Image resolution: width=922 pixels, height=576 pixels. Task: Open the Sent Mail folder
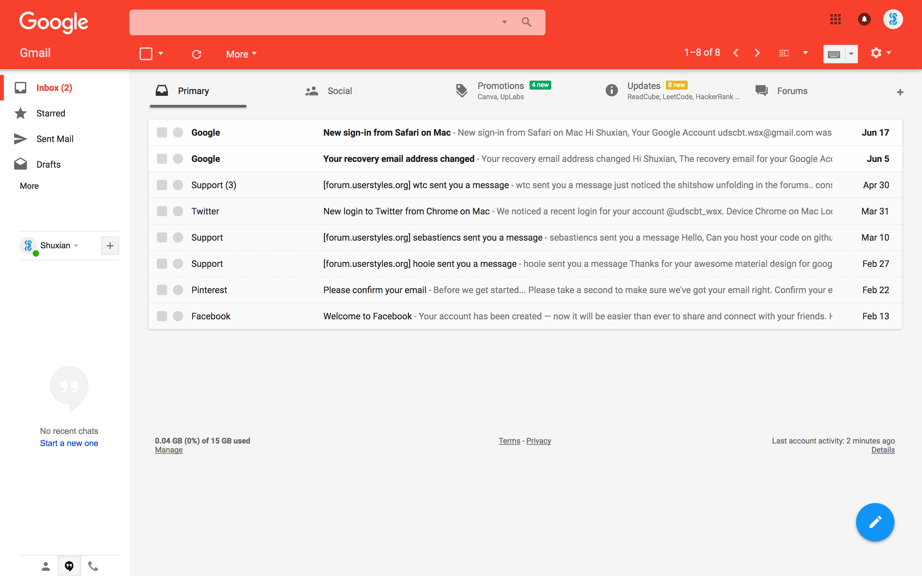(55, 139)
